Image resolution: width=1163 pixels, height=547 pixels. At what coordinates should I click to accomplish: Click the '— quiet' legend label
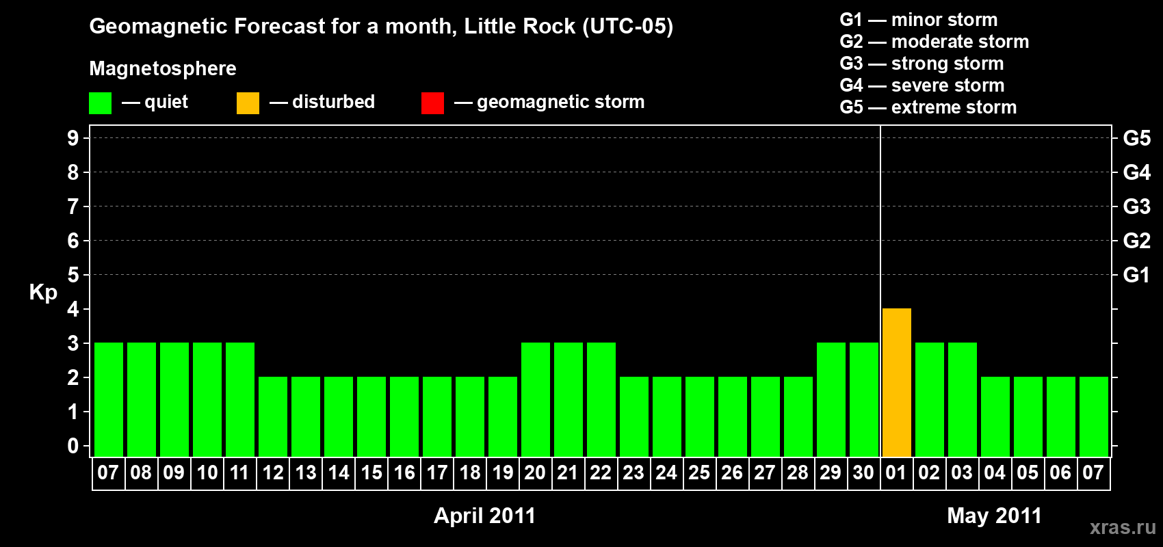click(x=155, y=103)
